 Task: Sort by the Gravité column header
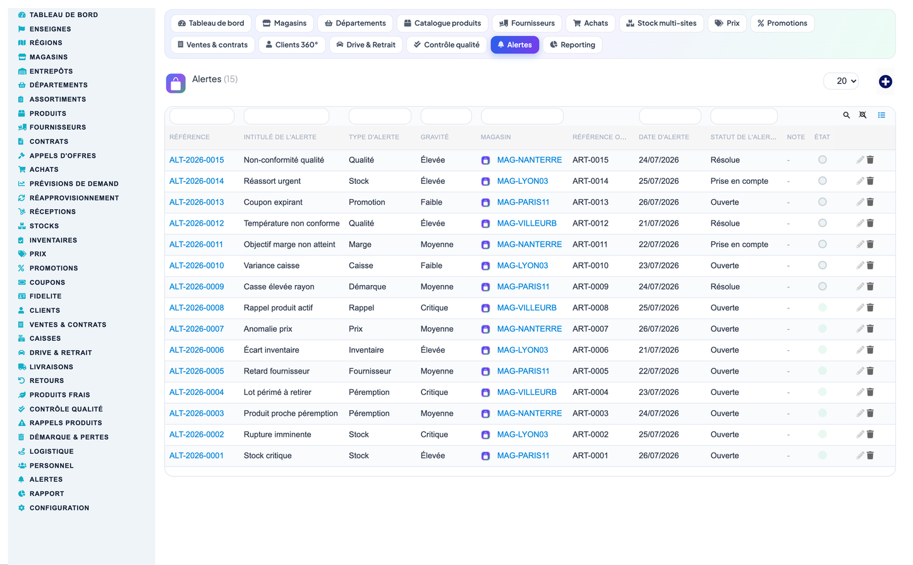point(435,137)
